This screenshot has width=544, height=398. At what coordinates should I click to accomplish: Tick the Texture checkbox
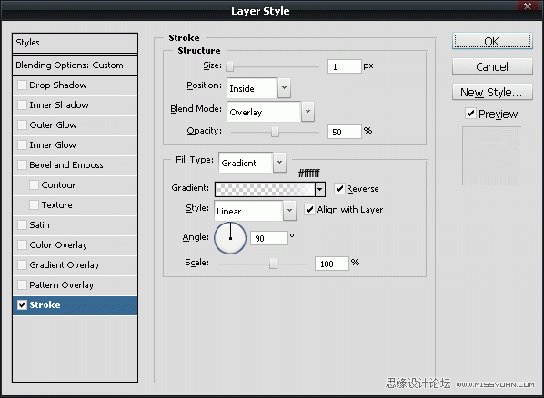pyautogui.click(x=34, y=204)
